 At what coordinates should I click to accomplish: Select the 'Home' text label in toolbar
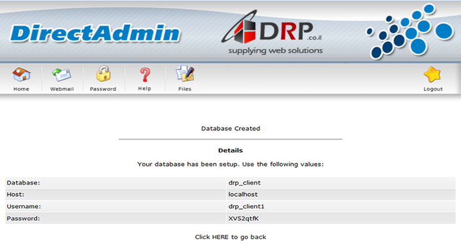(x=21, y=89)
